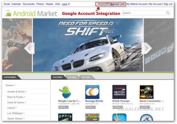Open the Newegg Mobile app icon
The image size is (177, 124).
(x=92, y=92)
